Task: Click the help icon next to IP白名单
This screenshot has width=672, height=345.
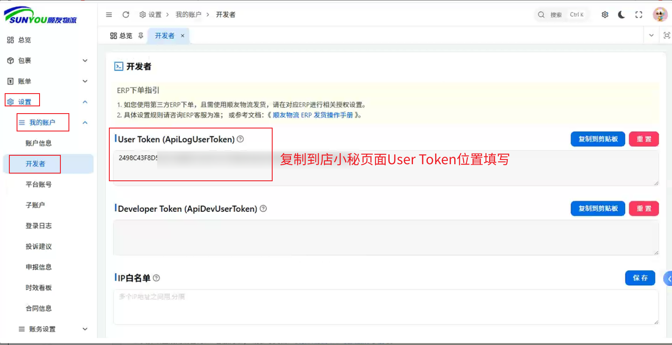Action: 156,278
